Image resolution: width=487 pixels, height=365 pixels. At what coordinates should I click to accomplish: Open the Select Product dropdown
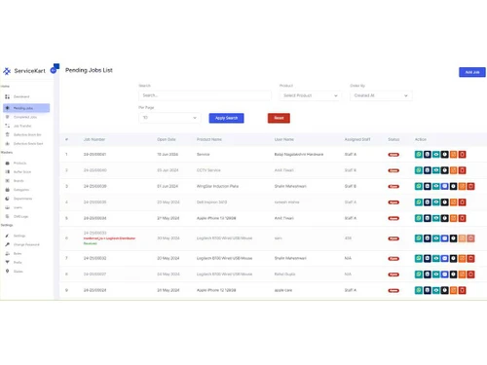[x=310, y=95]
